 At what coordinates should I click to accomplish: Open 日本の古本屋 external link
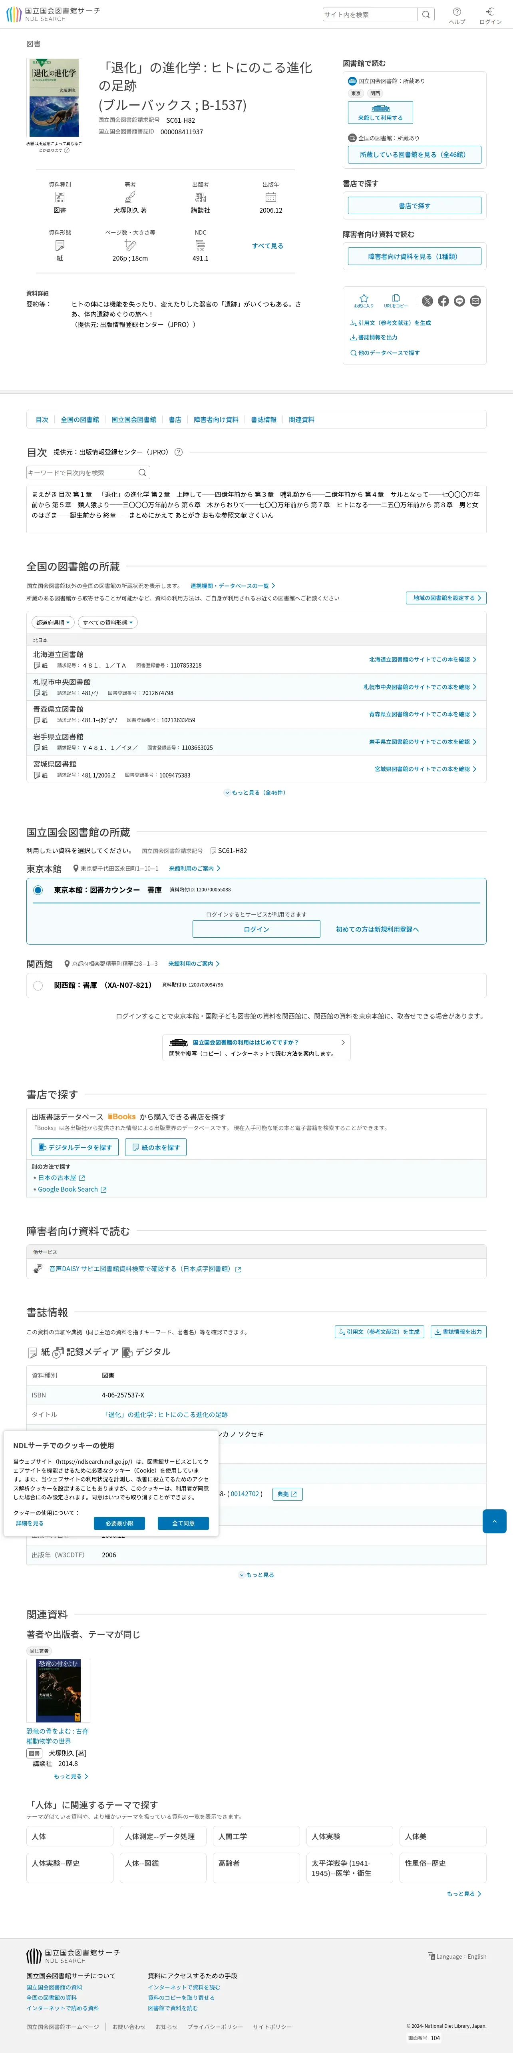click(x=61, y=1177)
